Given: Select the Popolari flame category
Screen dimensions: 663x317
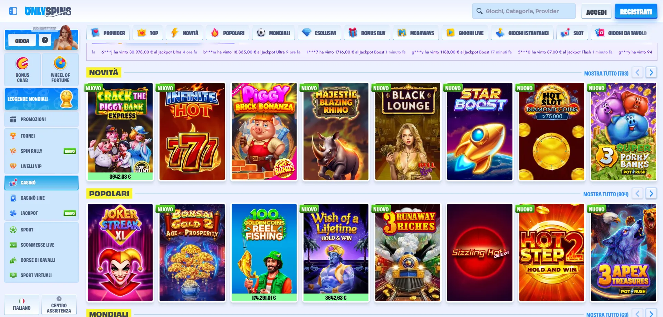Looking at the screenshot, I should (228, 33).
